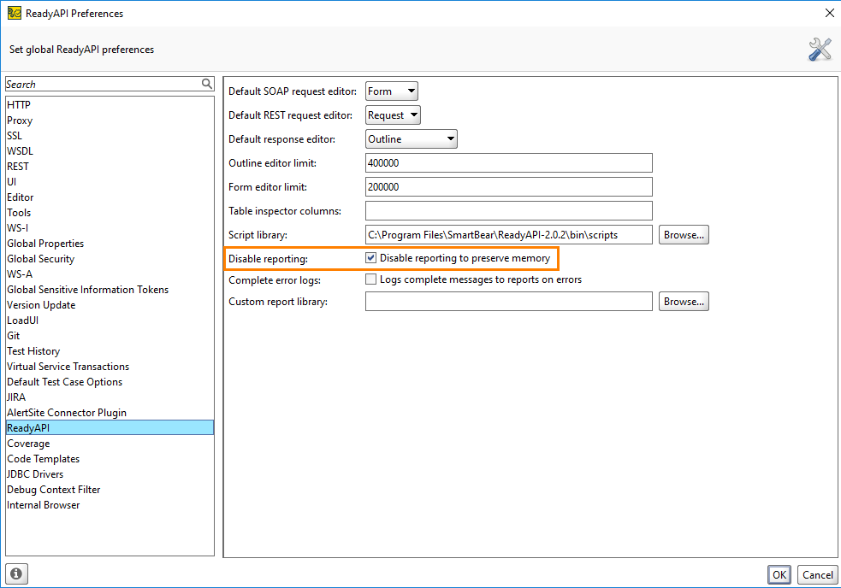Viewport: 841px width, 588px height.
Task: Click the search magnifier icon
Action: point(206,84)
